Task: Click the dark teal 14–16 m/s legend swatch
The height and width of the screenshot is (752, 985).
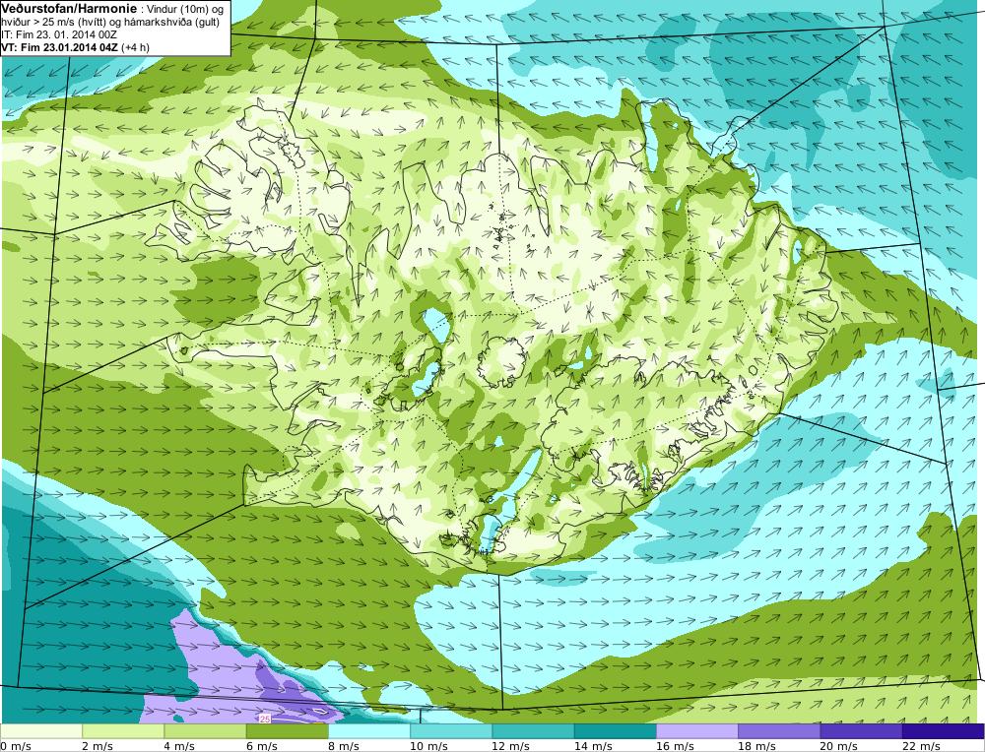Action: pyautogui.click(x=615, y=731)
